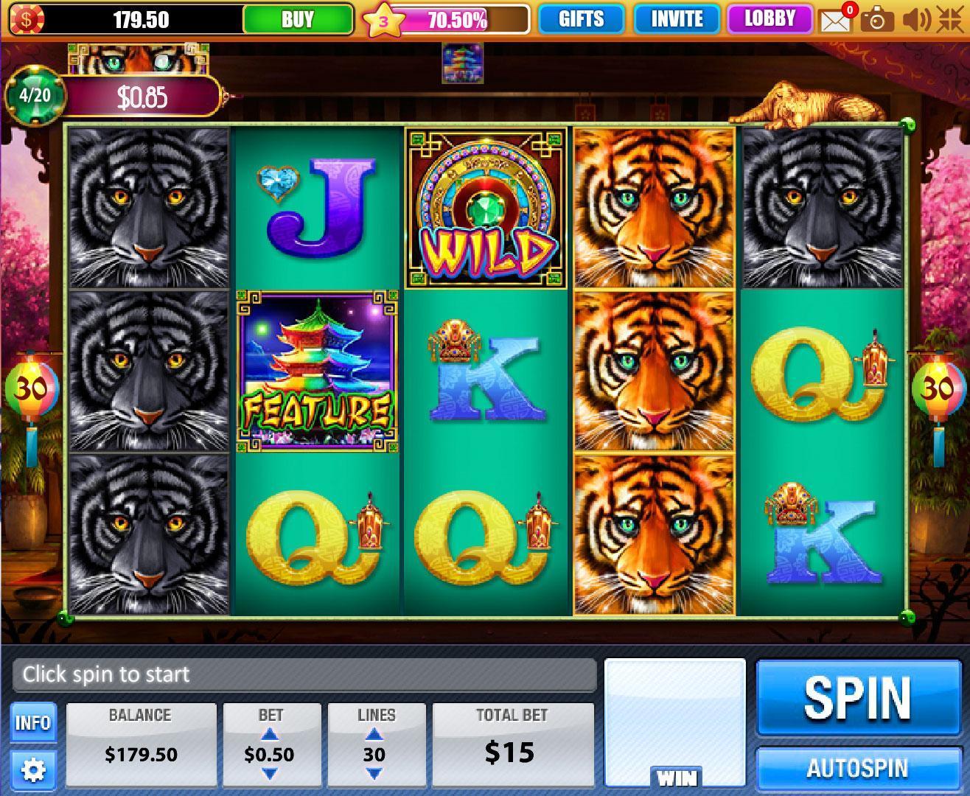The width and height of the screenshot is (970, 796).
Task: Increase lines with the up arrow
Action: (374, 734)
